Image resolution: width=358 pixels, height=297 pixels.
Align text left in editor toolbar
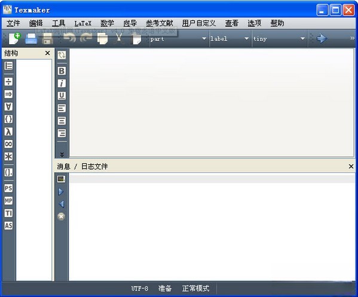[x=62, y=108]
